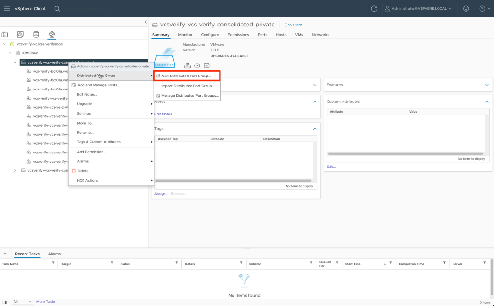Viewport: 494px width, 306px height.
Task: Select New Distributed Port Group menu item
Action: pyautogui.click(x=186, y=76)
